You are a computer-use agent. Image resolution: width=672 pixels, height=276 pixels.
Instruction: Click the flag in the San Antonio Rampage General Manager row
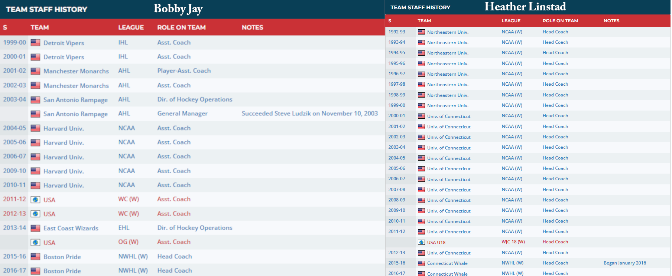(x=35, y=114)
